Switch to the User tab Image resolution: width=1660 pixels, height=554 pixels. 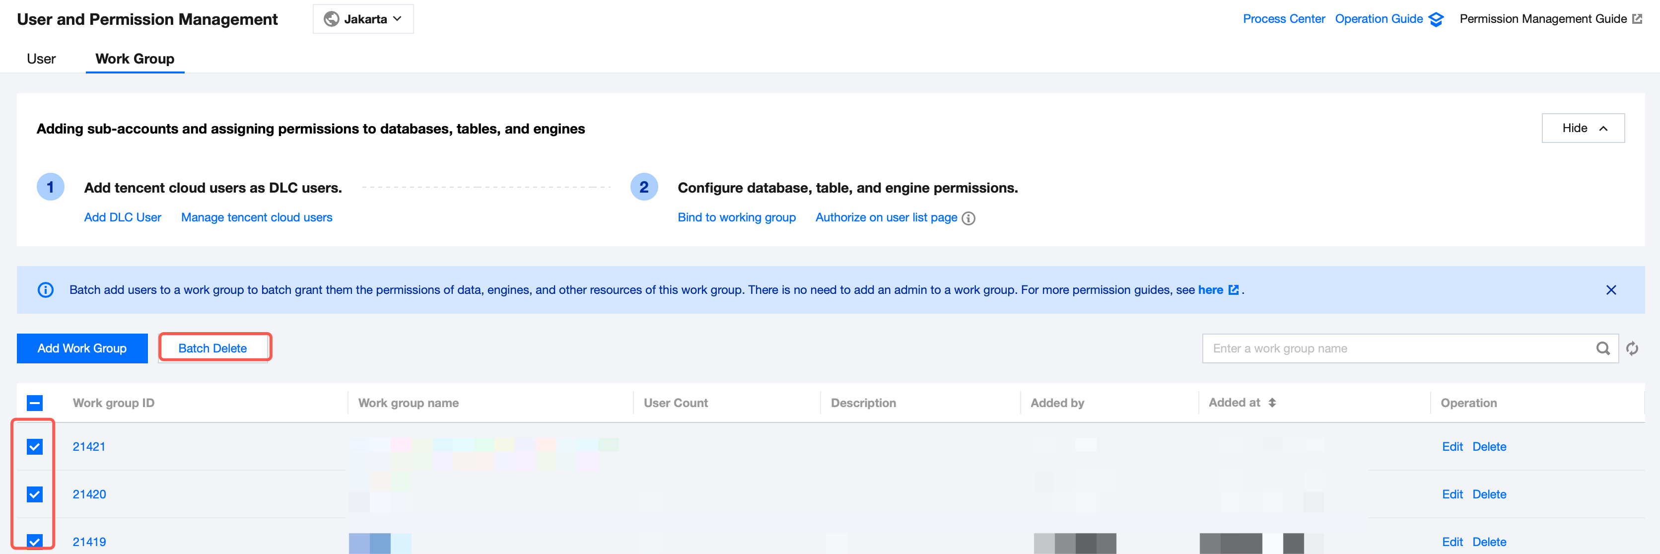point(41,59)
